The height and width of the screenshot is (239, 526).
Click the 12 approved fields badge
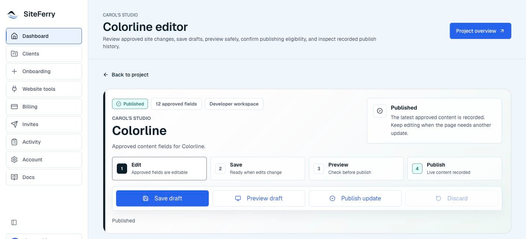point(176,104)
